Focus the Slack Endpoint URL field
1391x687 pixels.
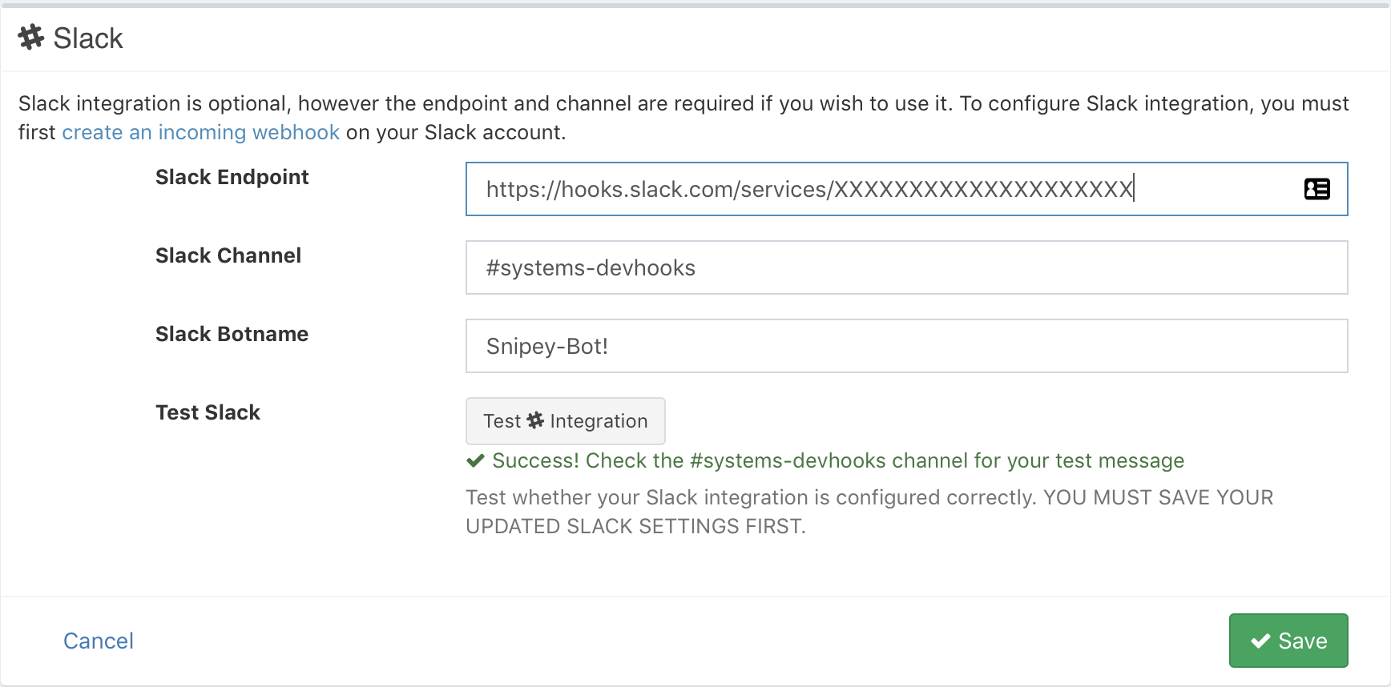point(906,189)
